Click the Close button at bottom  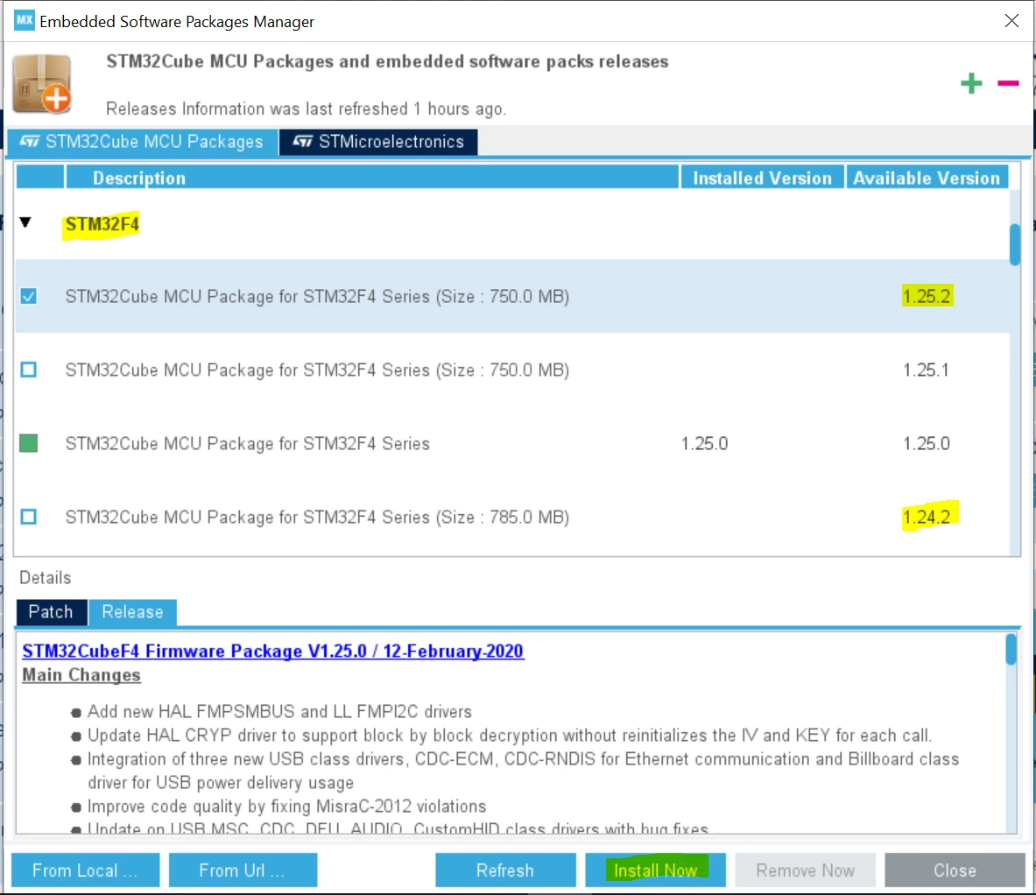[955, 870]
